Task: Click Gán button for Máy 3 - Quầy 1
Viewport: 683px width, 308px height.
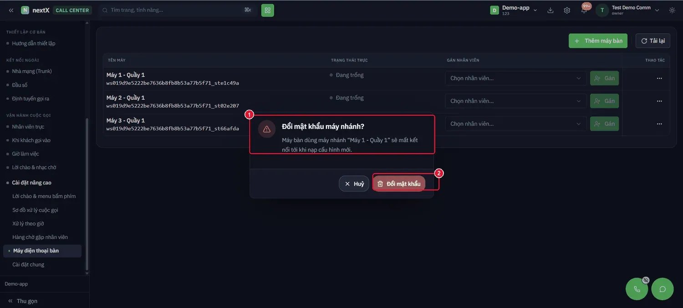Action: coord(604,124)
